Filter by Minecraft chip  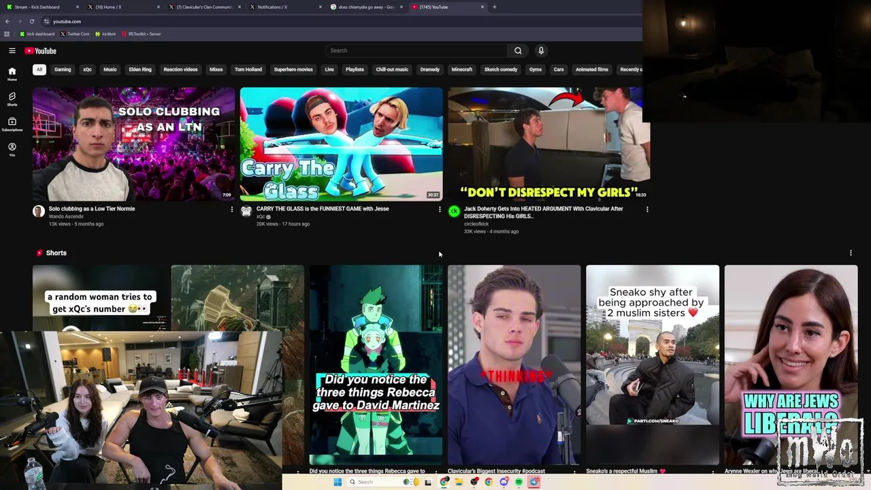(462, 69)
